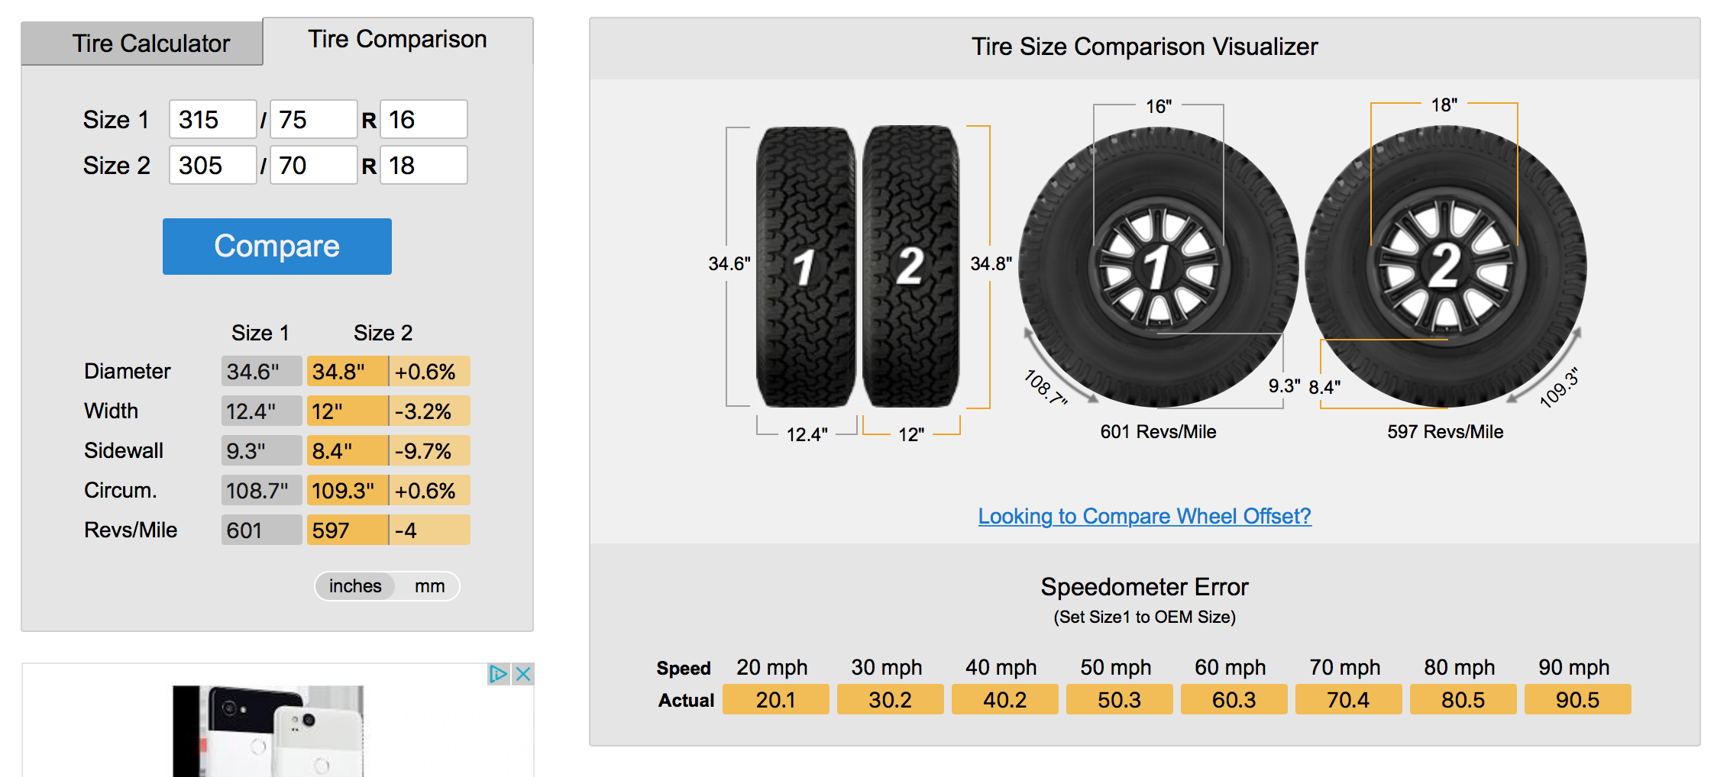Click Size 2 rim field showing 18

(x=424, y=166)
